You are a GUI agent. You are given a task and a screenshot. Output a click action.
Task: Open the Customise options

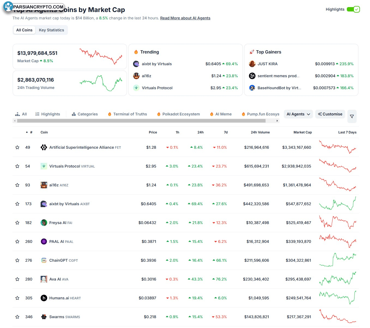pos(330,114)
